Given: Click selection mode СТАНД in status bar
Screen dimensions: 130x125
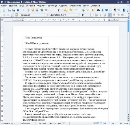Looking at the screenshot, I should coord(58,123).
